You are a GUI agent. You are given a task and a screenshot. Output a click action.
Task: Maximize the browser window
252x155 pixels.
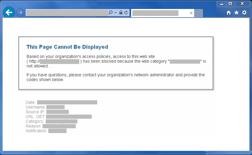230,4
